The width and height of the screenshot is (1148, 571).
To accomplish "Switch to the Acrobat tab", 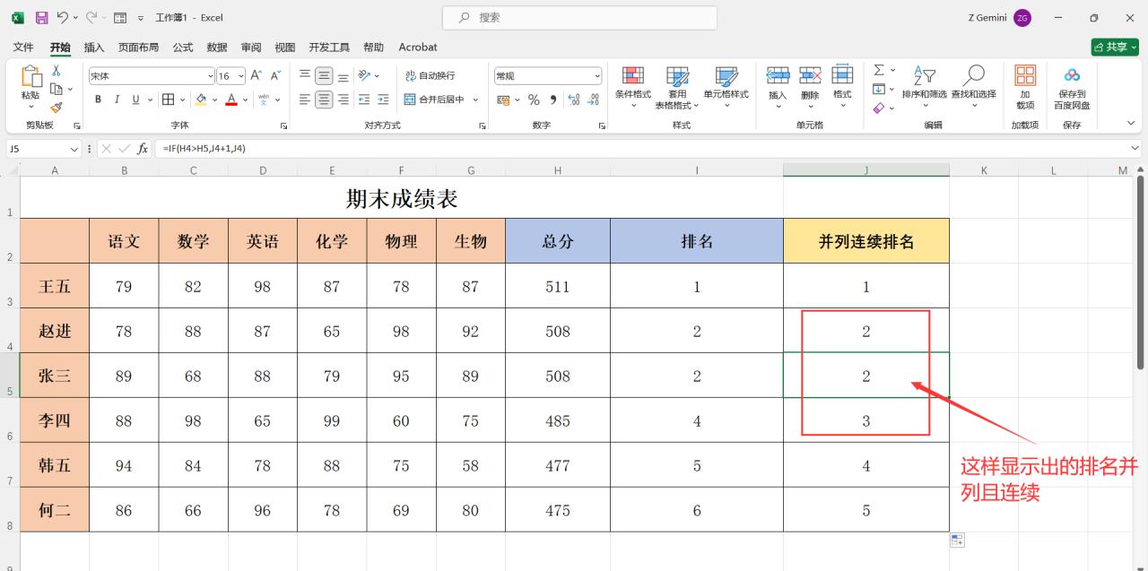I will [418, 47].
